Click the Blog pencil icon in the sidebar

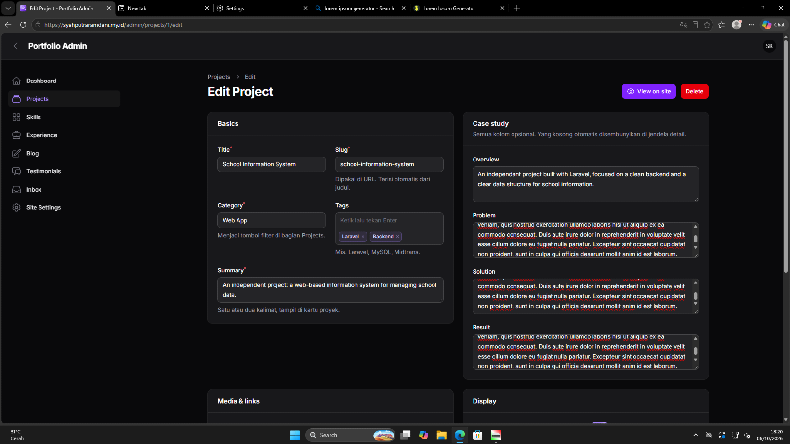16,153
